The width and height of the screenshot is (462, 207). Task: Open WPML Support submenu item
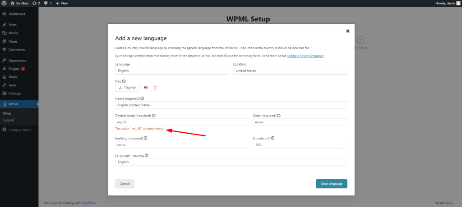click(x=8, y=120)
